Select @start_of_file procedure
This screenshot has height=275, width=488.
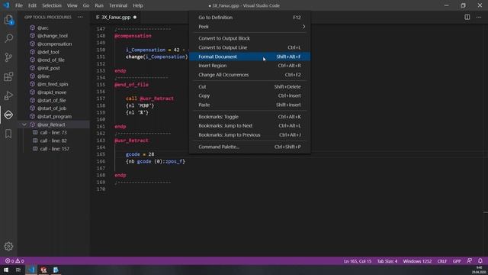[x=52, y=100]
